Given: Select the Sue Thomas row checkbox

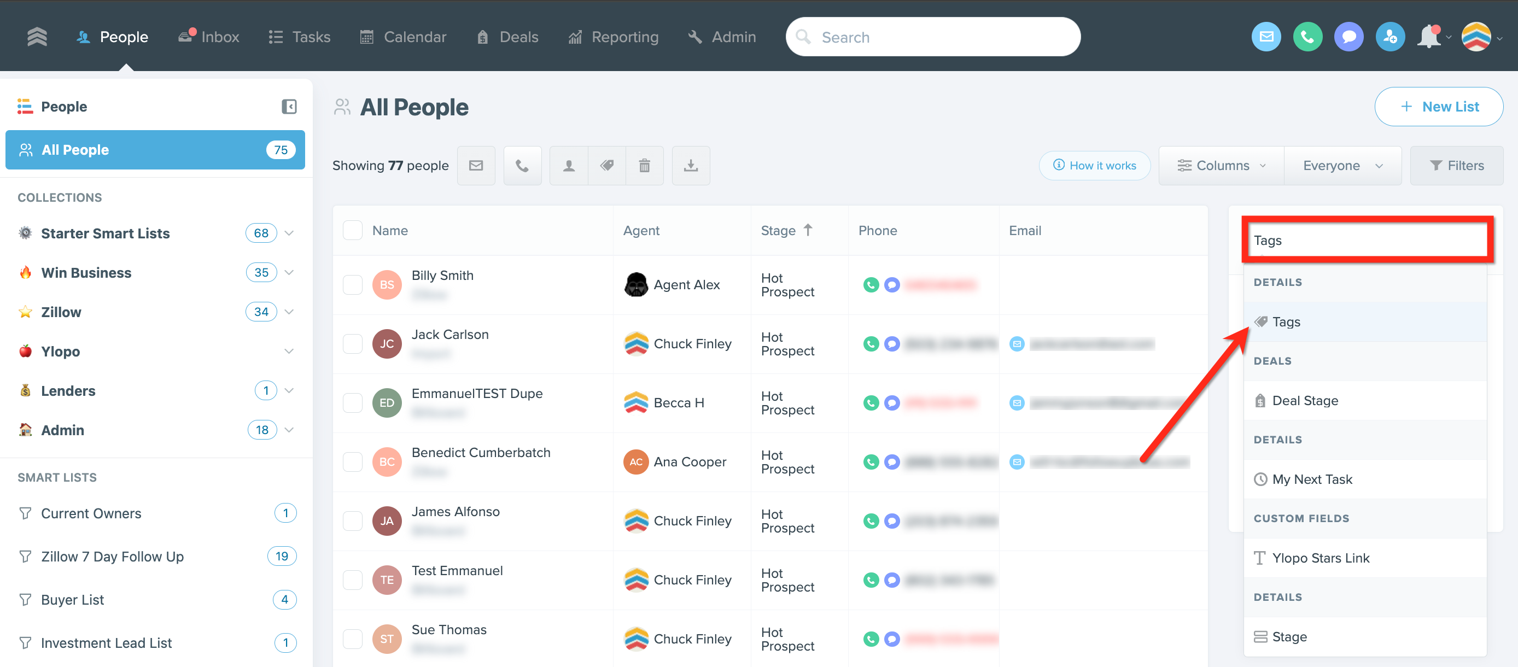Looking at the screenshot, I should [x=352, y=639].
